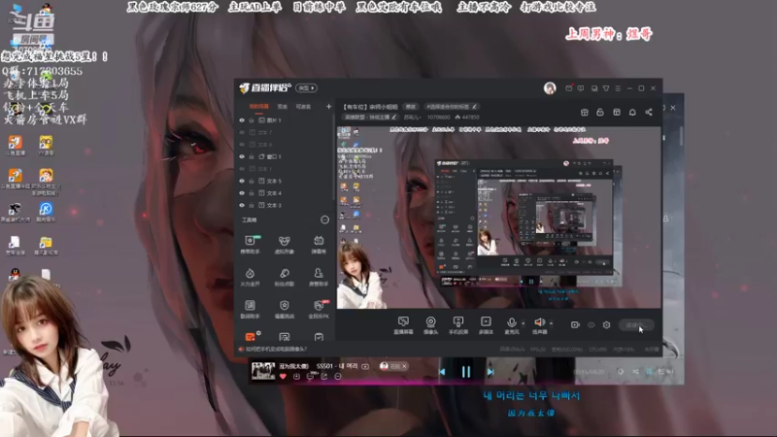The width and height of the screenshot is (777, 437).
Task: Open the help tip link at window bottom
Action: [276, 350]
